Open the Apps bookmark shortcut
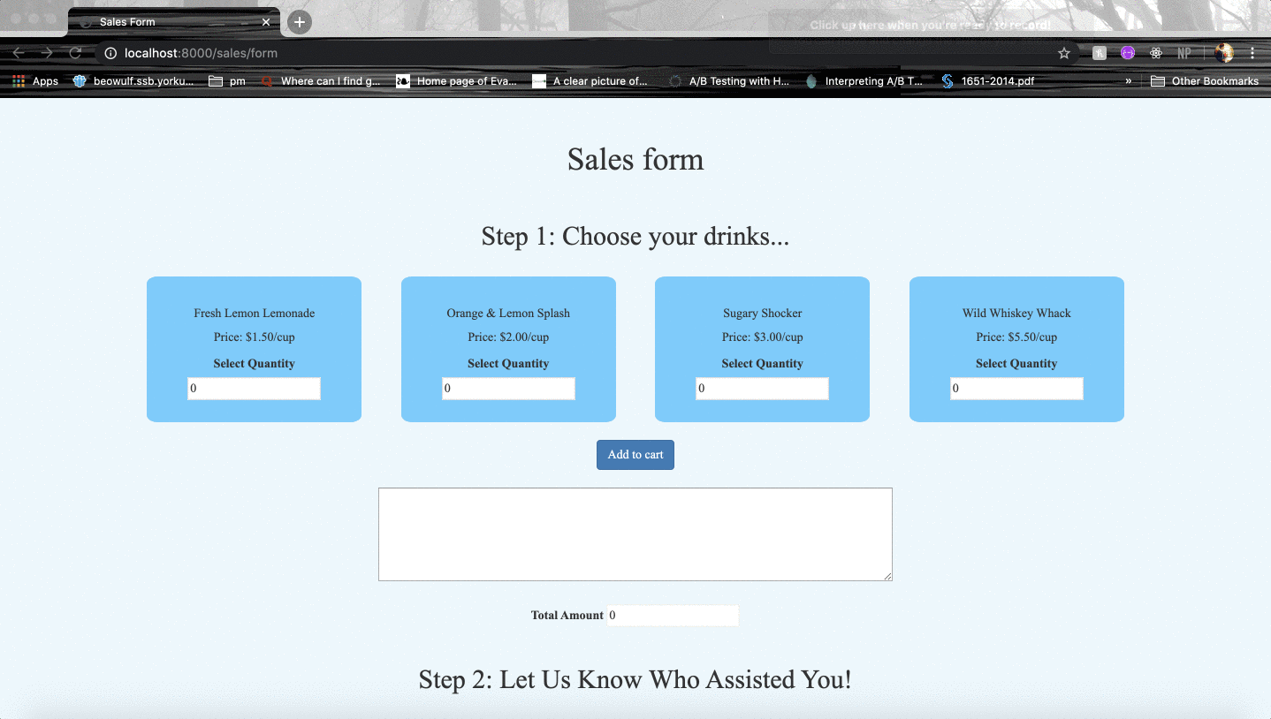Viewport: 1271px width, 719px height. (x=35, y=81)
